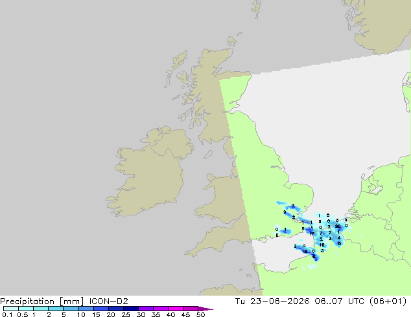Screen dimensions: 411x317
Task: Pick the legend swatch between 15 and 20
Action: 100,309
